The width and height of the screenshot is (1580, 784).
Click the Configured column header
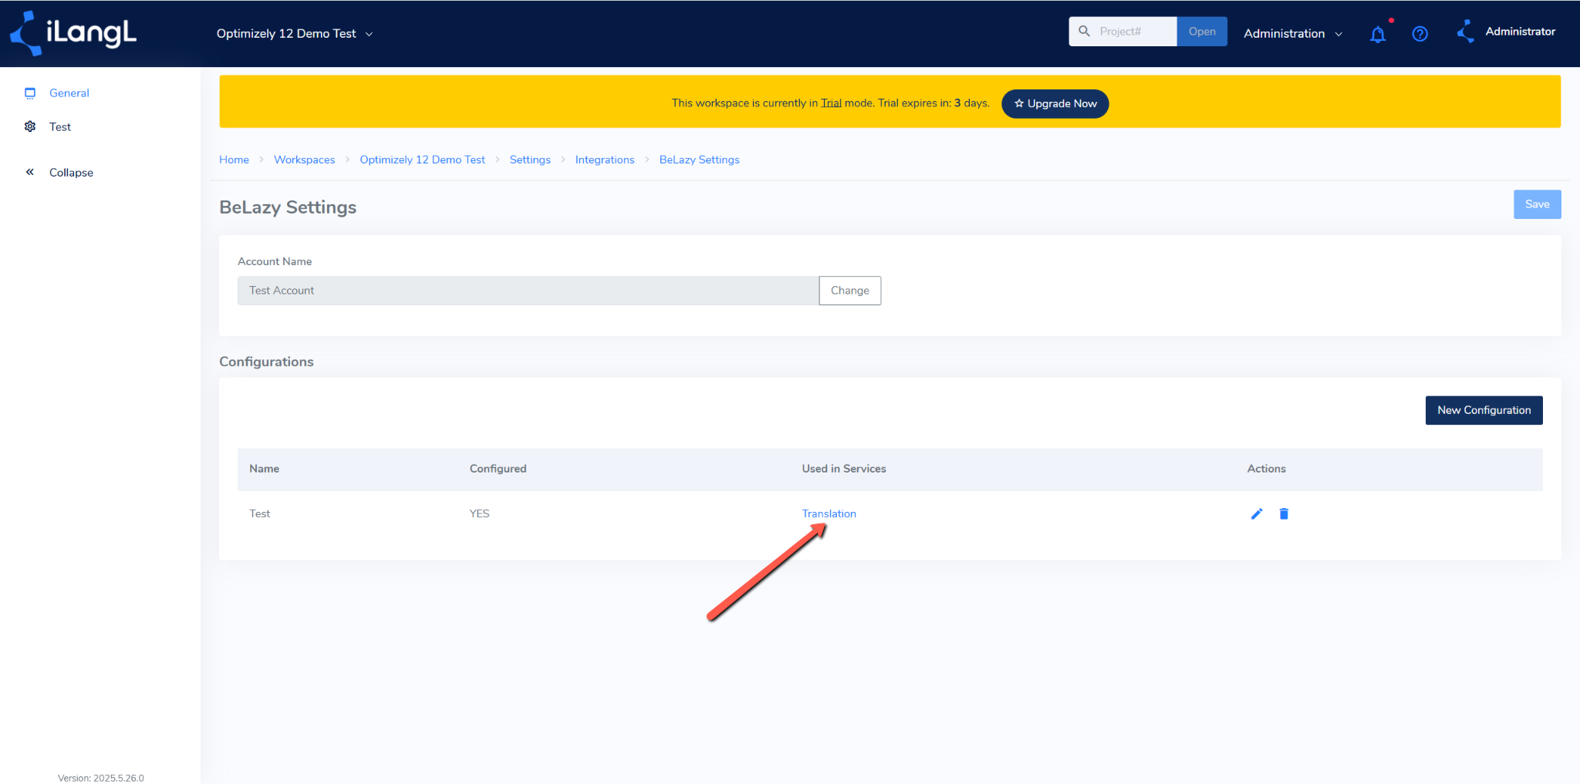498,469
